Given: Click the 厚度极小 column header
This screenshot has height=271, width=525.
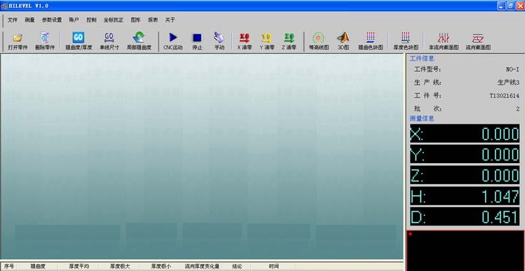Looking at the screenshot, I should tap(161, 266).
